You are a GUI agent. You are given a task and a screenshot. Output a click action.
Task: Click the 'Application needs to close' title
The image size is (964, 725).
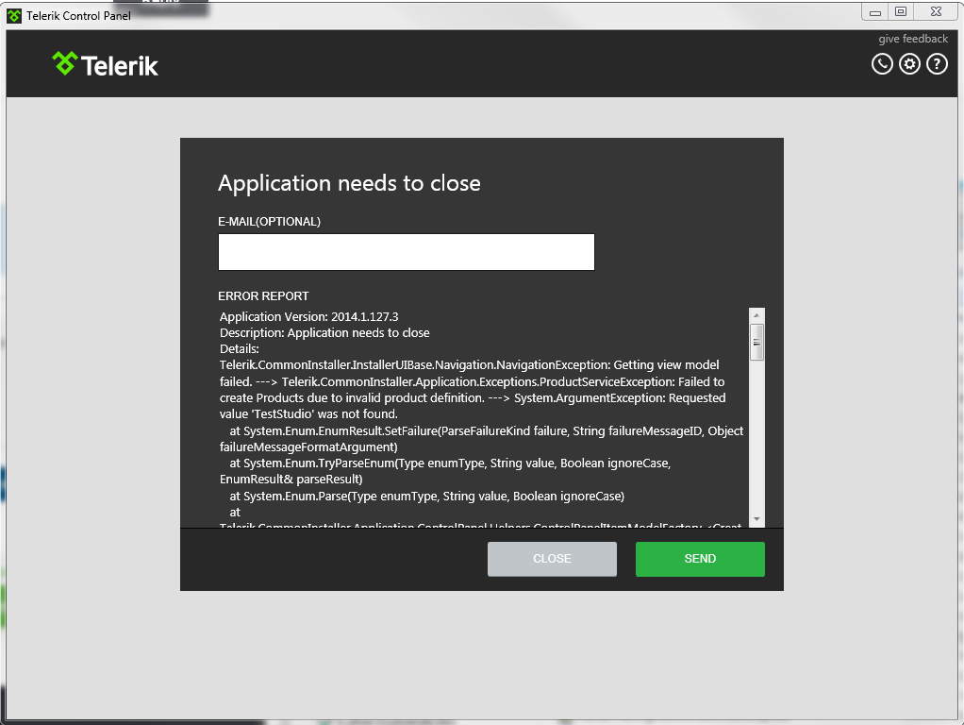349,183
